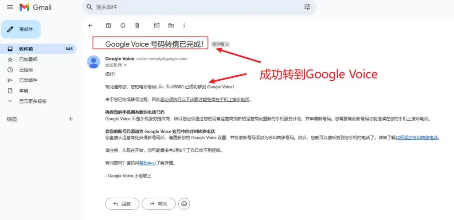Click the file icon beside 草稿
This screenshot has height=220, width=454.
click(x=10, y=90)
